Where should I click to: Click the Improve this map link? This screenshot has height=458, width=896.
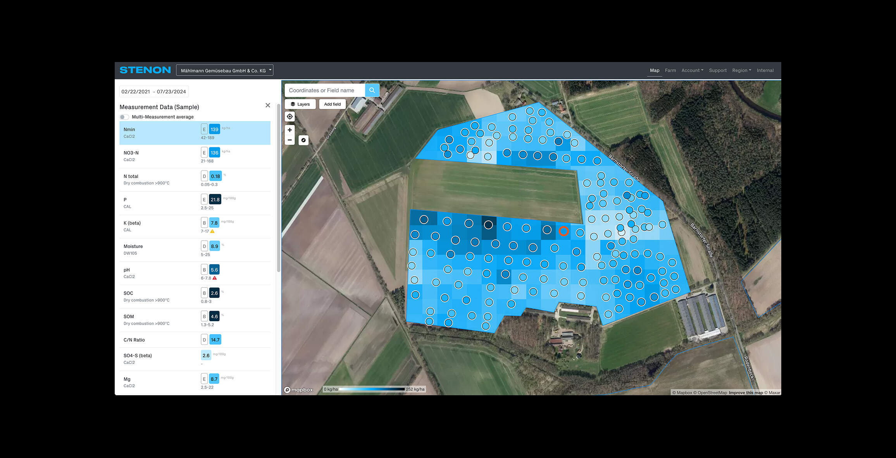tap(746, 393)
